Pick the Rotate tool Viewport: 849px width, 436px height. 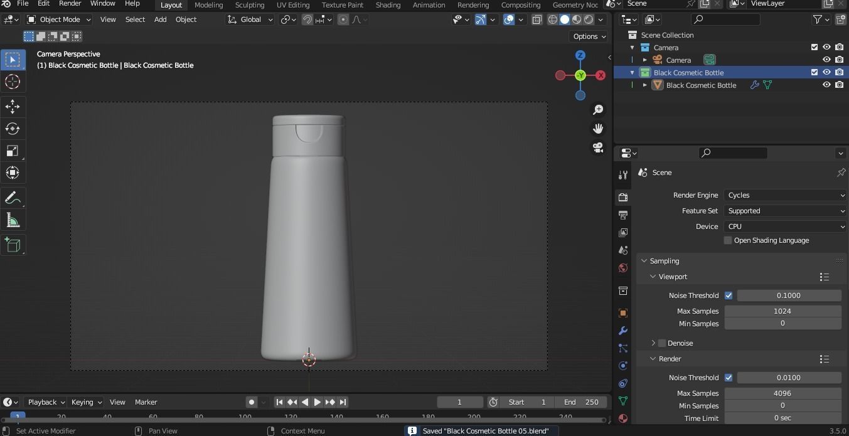(x=13, y=129)
